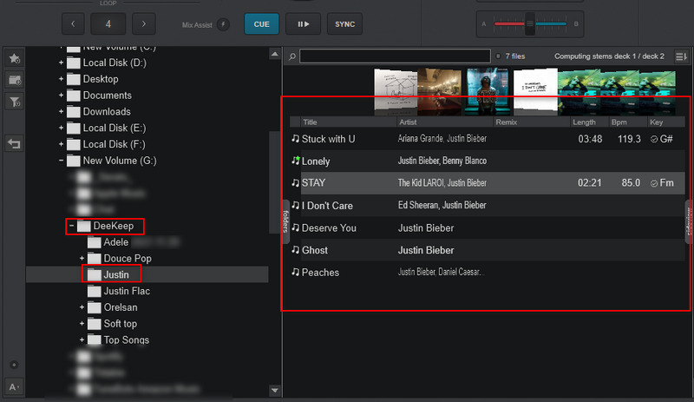Expand the Downloads folder node
Viewport: 694px width, 402px height.
click(x=61, y=112)
